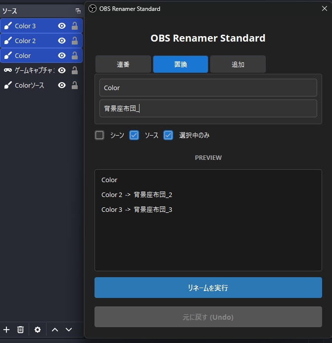Lock the ゲームキャプチャ source

(x=75, y=70)
